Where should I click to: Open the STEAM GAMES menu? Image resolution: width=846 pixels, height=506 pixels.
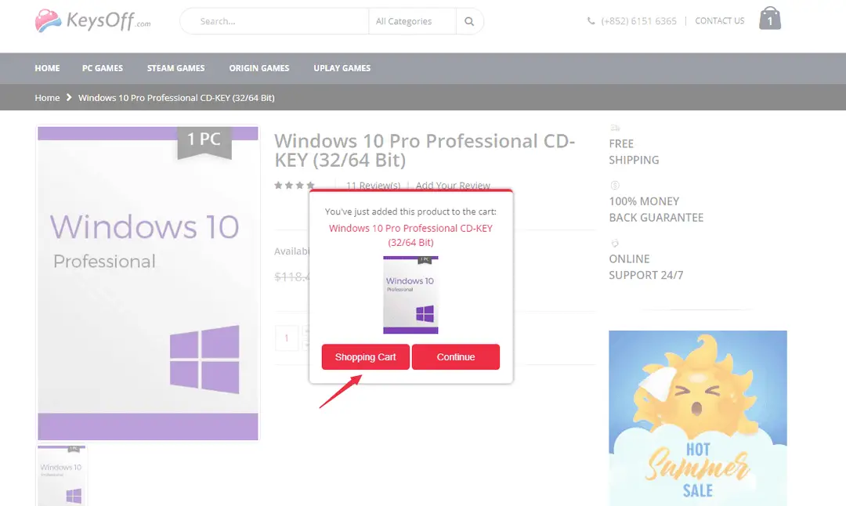pos(176,68)
